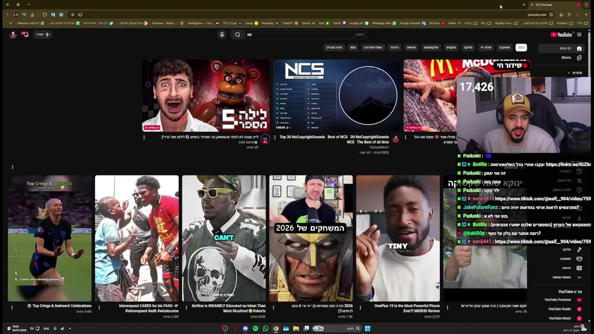Click the YouTube logo
This screenshot has height=334, width=594.
pyautogui.click(x=561, y=34)
